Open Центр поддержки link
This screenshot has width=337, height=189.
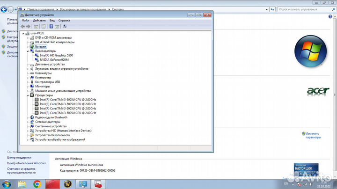coord(19,158)
